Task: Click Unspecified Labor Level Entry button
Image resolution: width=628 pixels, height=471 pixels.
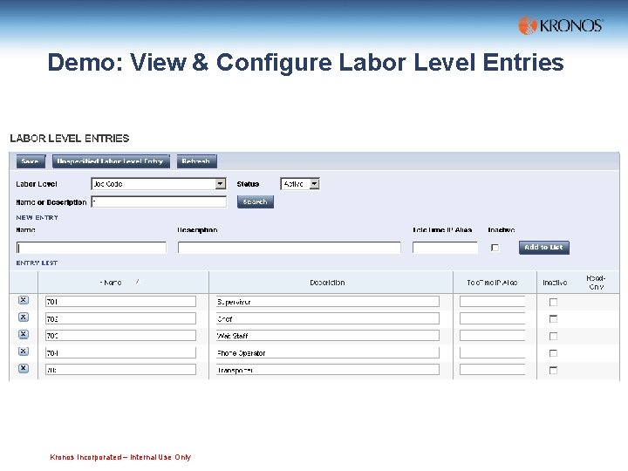Action: pos(111,161)
